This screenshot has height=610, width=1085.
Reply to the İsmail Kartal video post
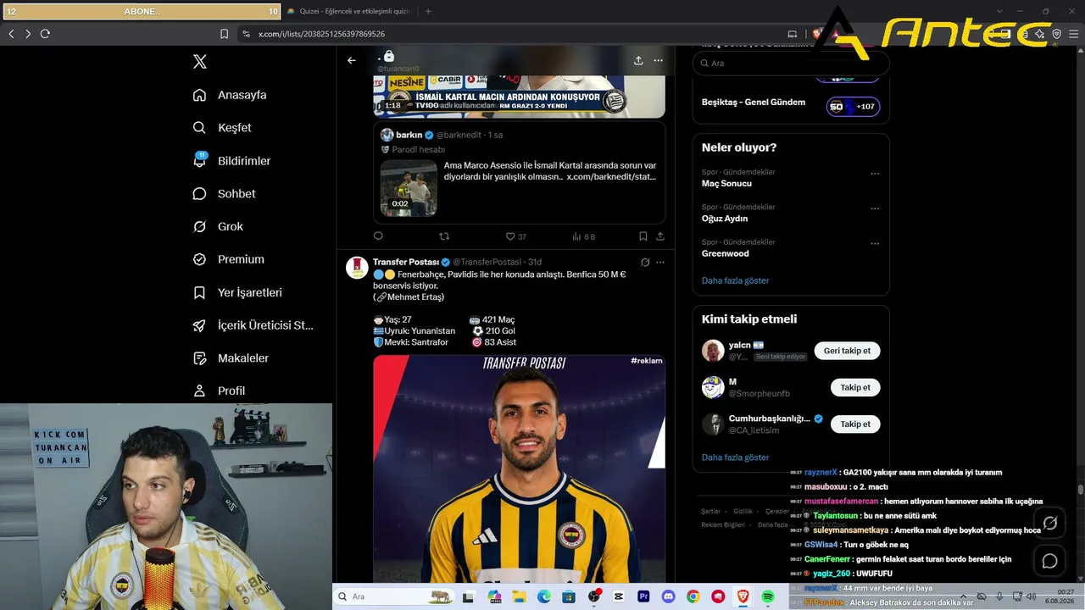click(378, 236)
